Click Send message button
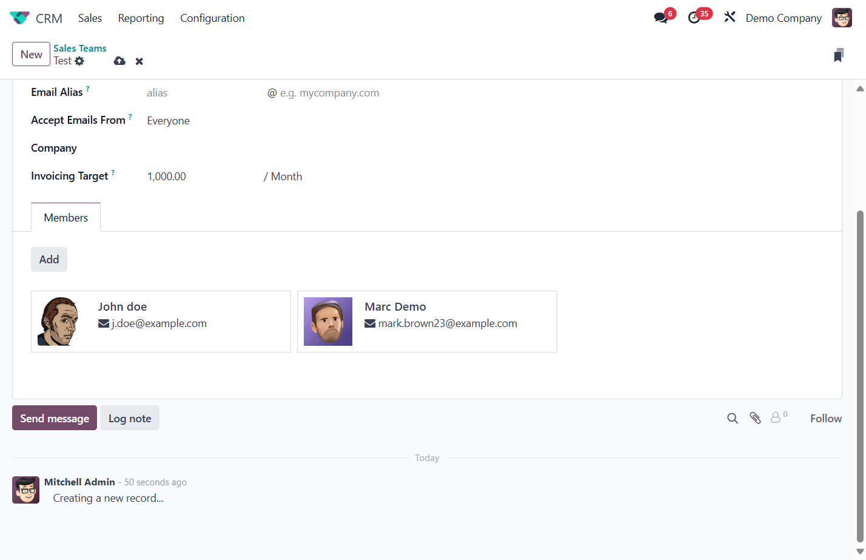 [x=55, y=418]
